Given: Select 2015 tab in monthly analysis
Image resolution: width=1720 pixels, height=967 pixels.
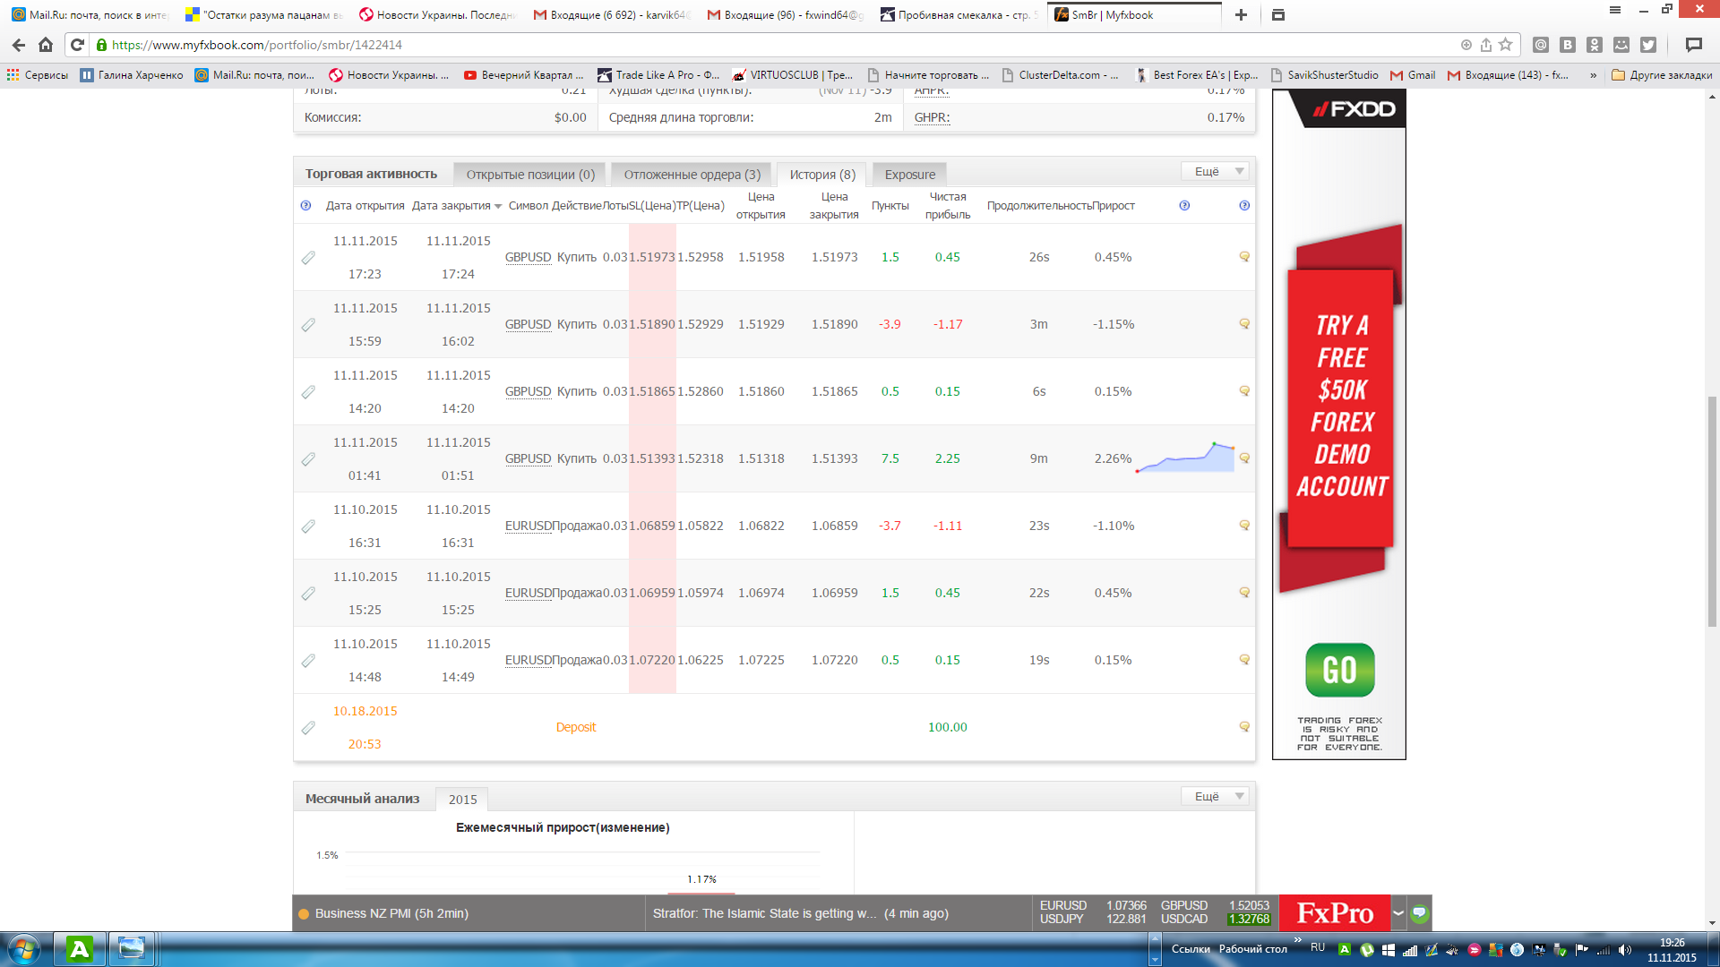Looking at the screenshot, I should pyautogui.click(x=462, y=800).
